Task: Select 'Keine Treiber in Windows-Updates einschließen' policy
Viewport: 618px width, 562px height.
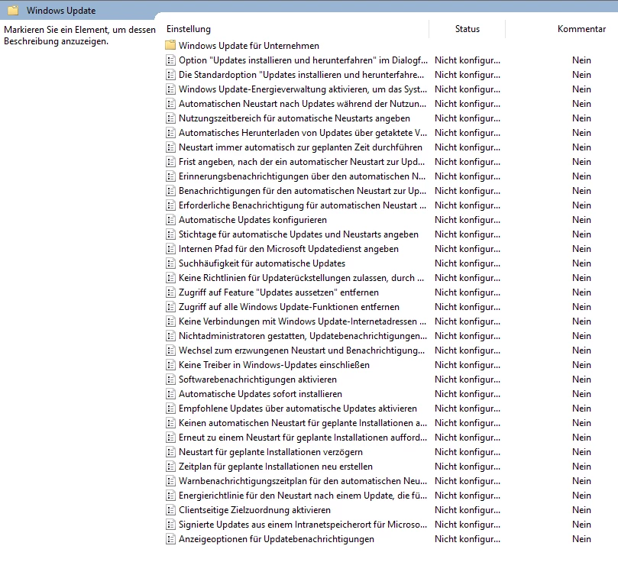Action: tap(273, 365)
